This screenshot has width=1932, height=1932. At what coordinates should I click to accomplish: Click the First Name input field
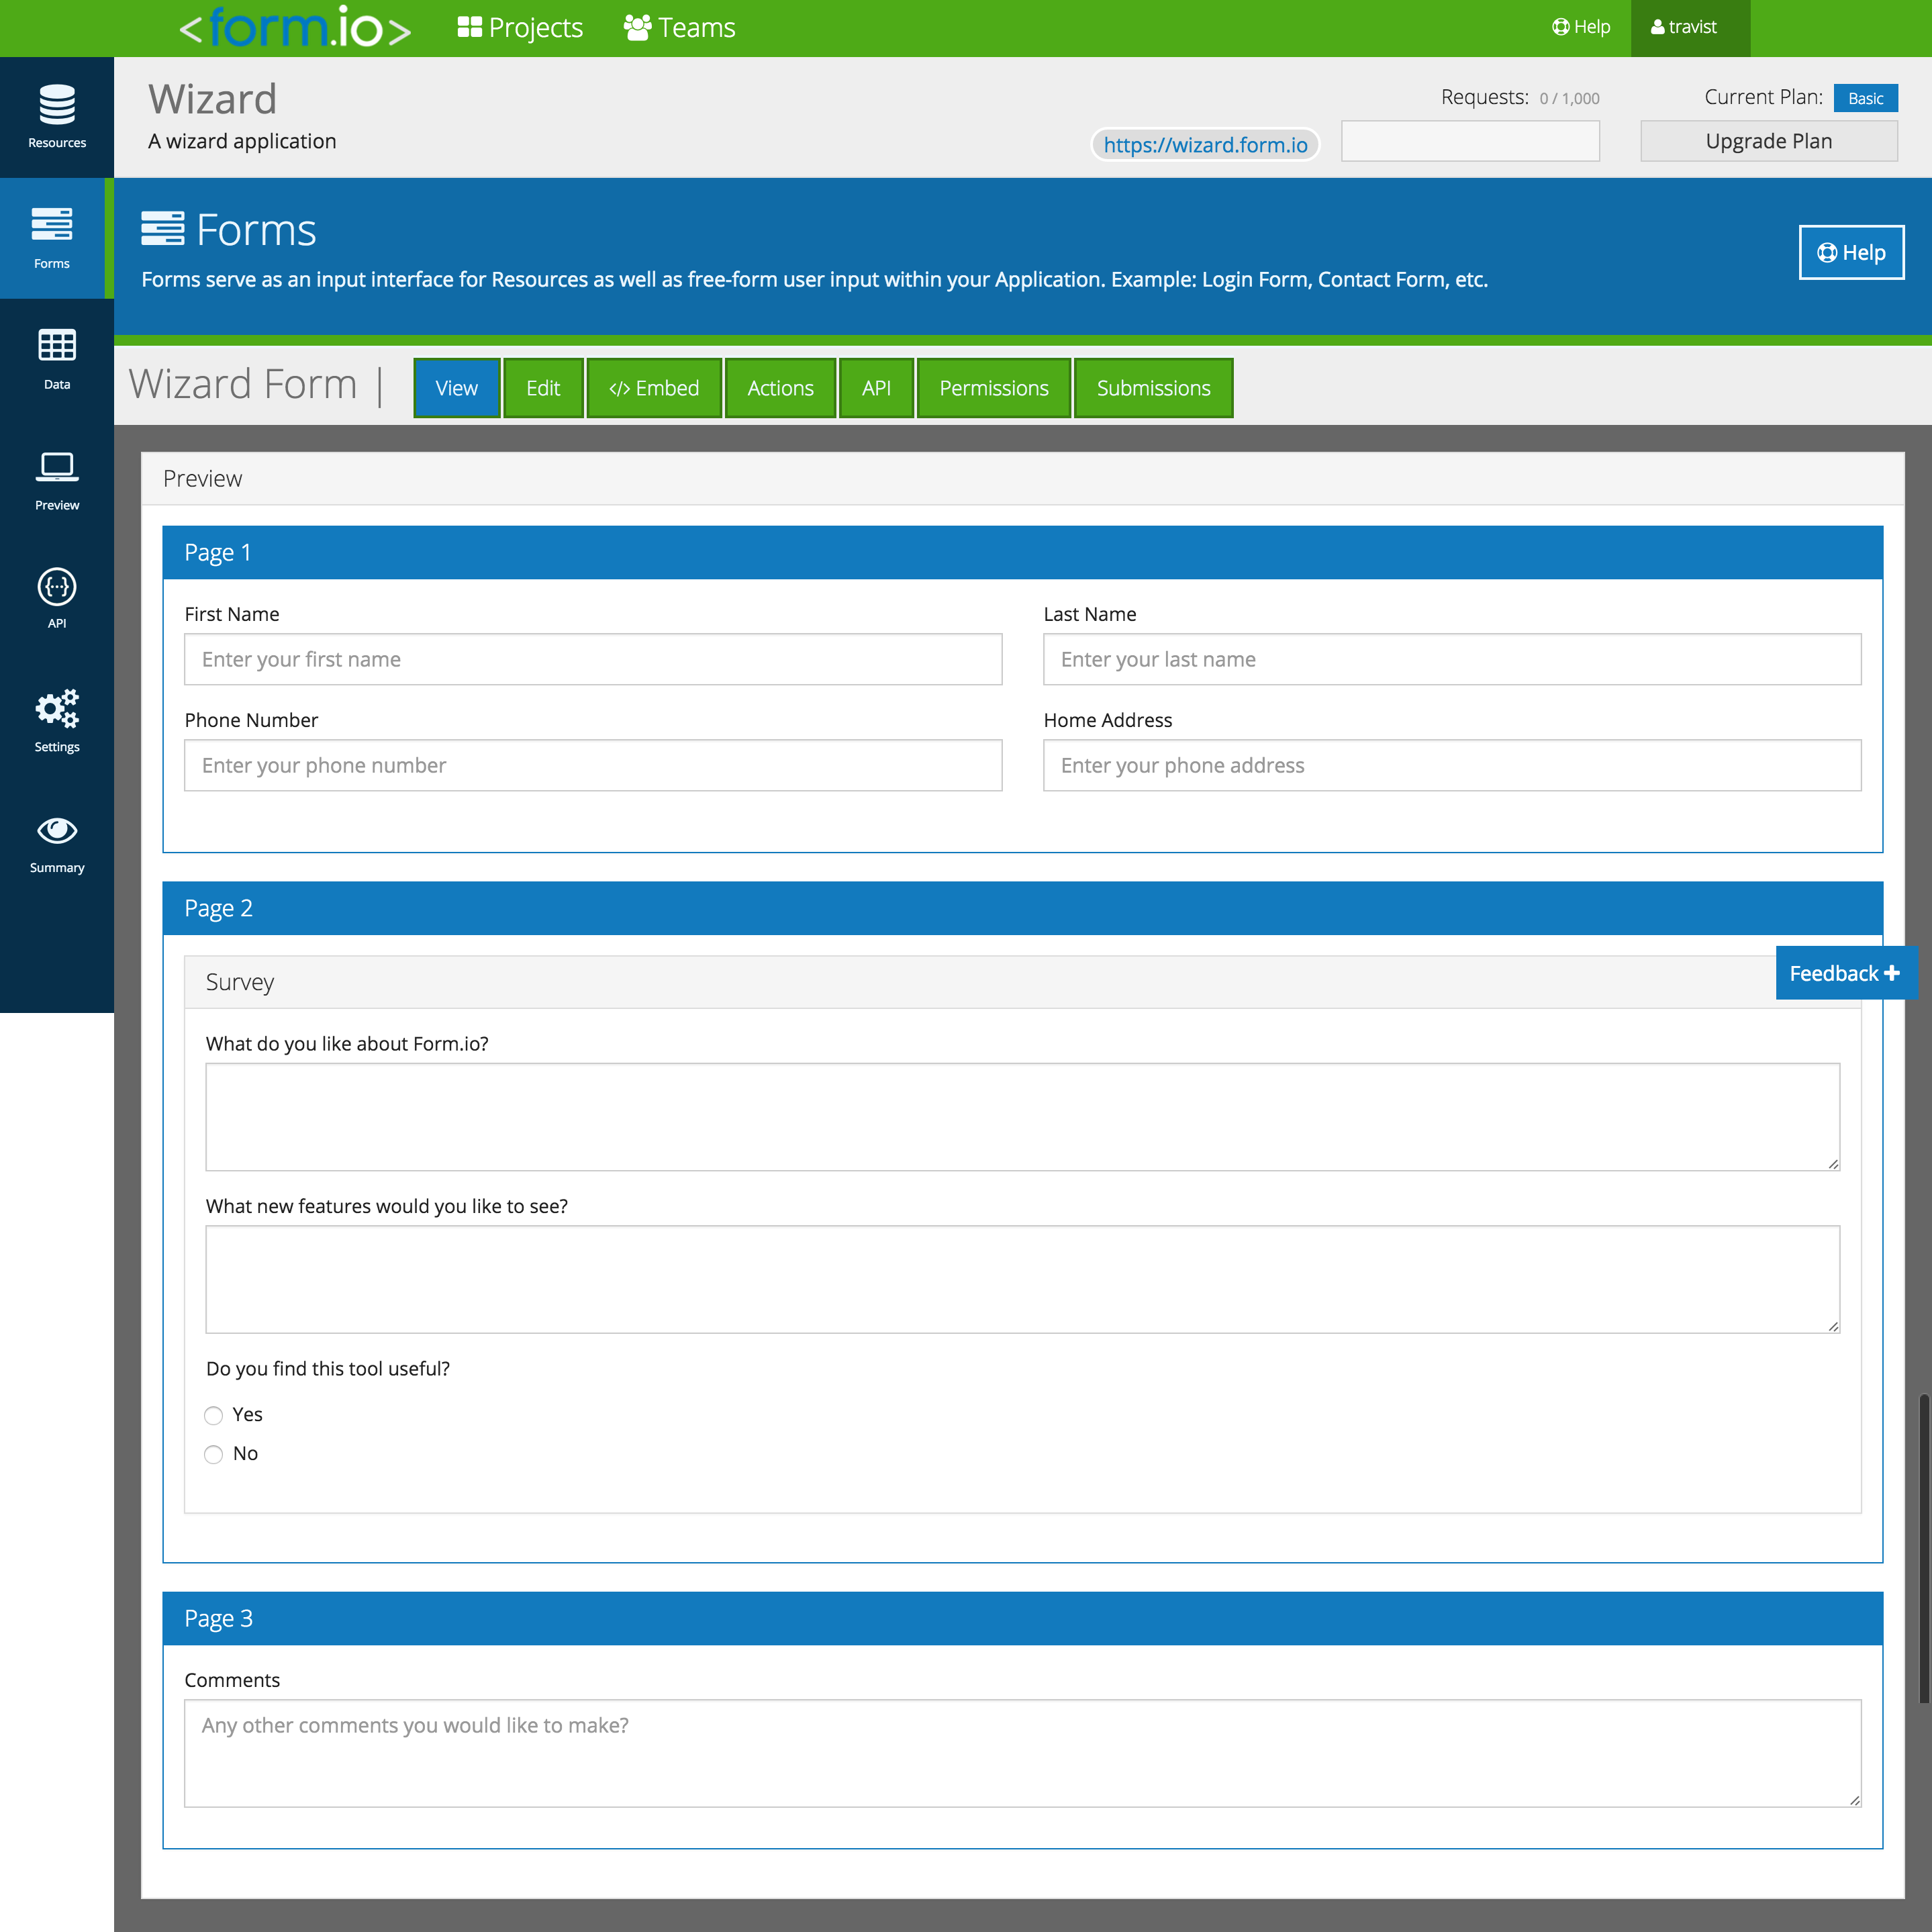pyautogui.click(x=593, y=659)
